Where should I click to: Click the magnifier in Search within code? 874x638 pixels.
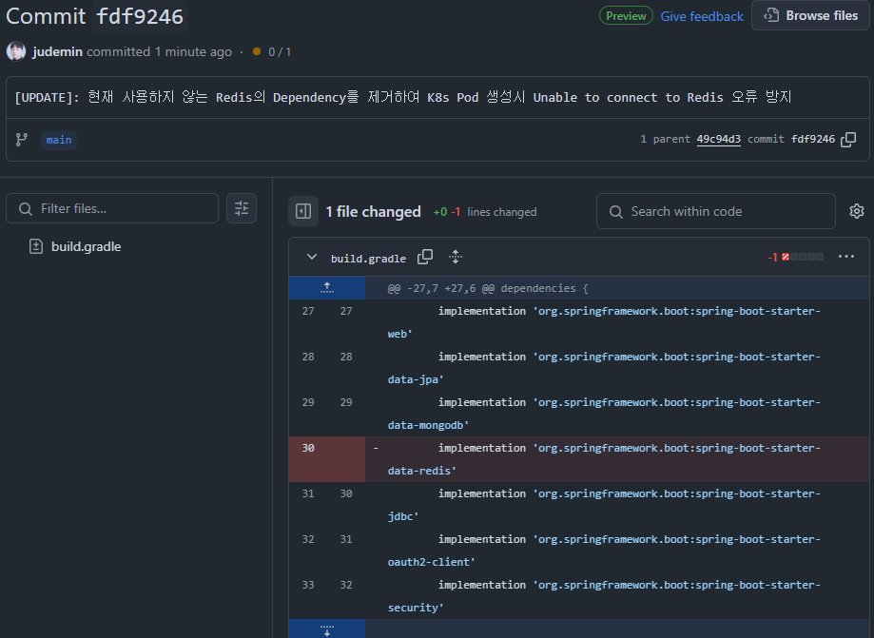(616, 212)
